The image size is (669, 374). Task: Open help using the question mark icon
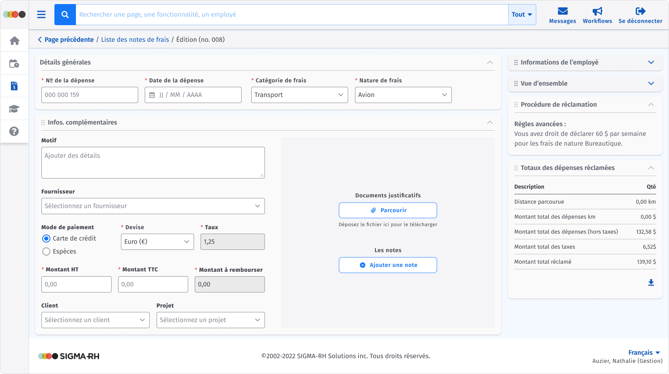click(15, 131)
